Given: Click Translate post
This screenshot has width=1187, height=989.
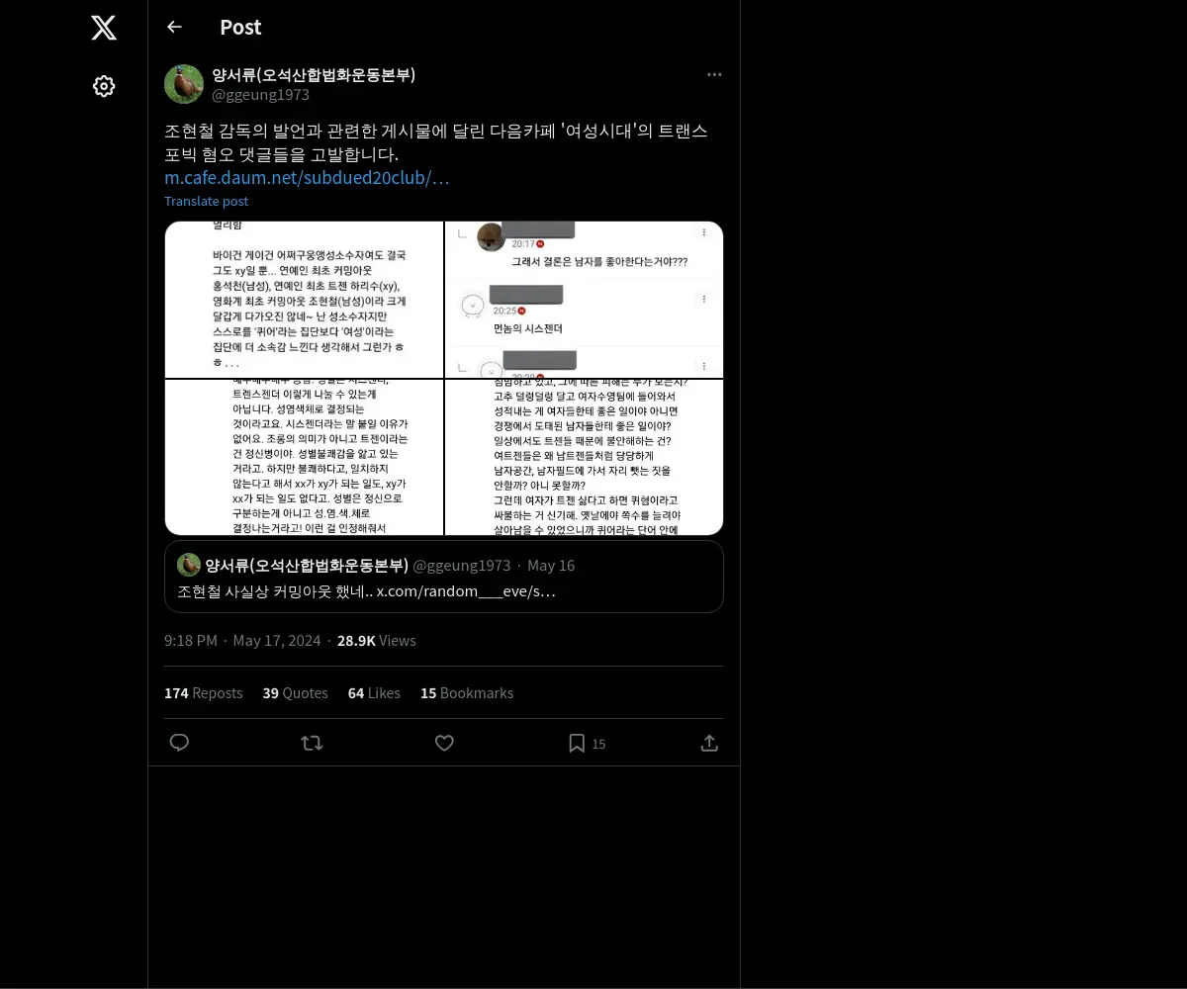Looking at the screenshot, I should [x=206, y=201].
